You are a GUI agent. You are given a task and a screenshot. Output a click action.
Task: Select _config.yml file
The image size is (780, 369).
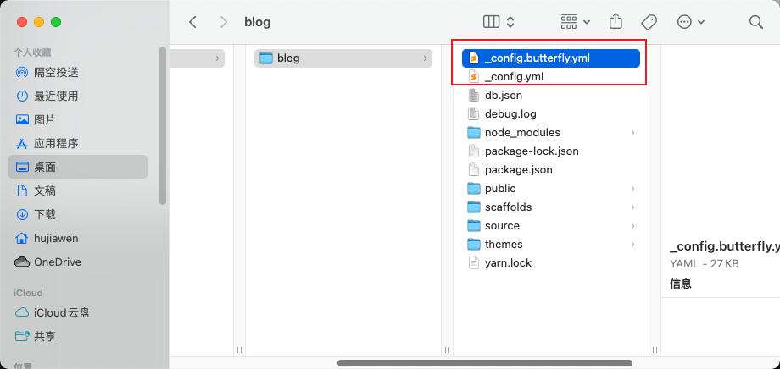tap(551, 76)
